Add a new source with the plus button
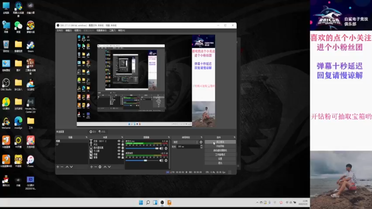Viewport: 372px width, 209px height. coord(91,167)
